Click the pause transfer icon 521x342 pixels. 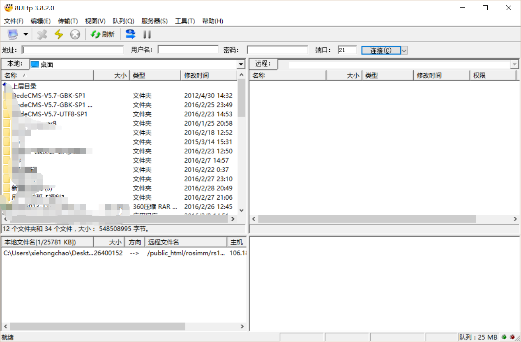coord(147,34)
